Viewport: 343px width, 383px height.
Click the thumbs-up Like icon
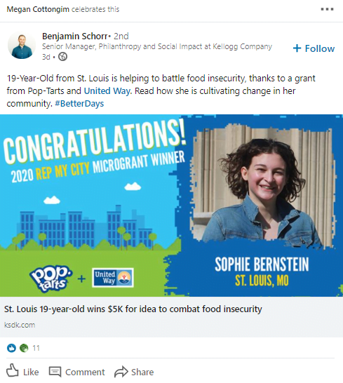point(12,370)
